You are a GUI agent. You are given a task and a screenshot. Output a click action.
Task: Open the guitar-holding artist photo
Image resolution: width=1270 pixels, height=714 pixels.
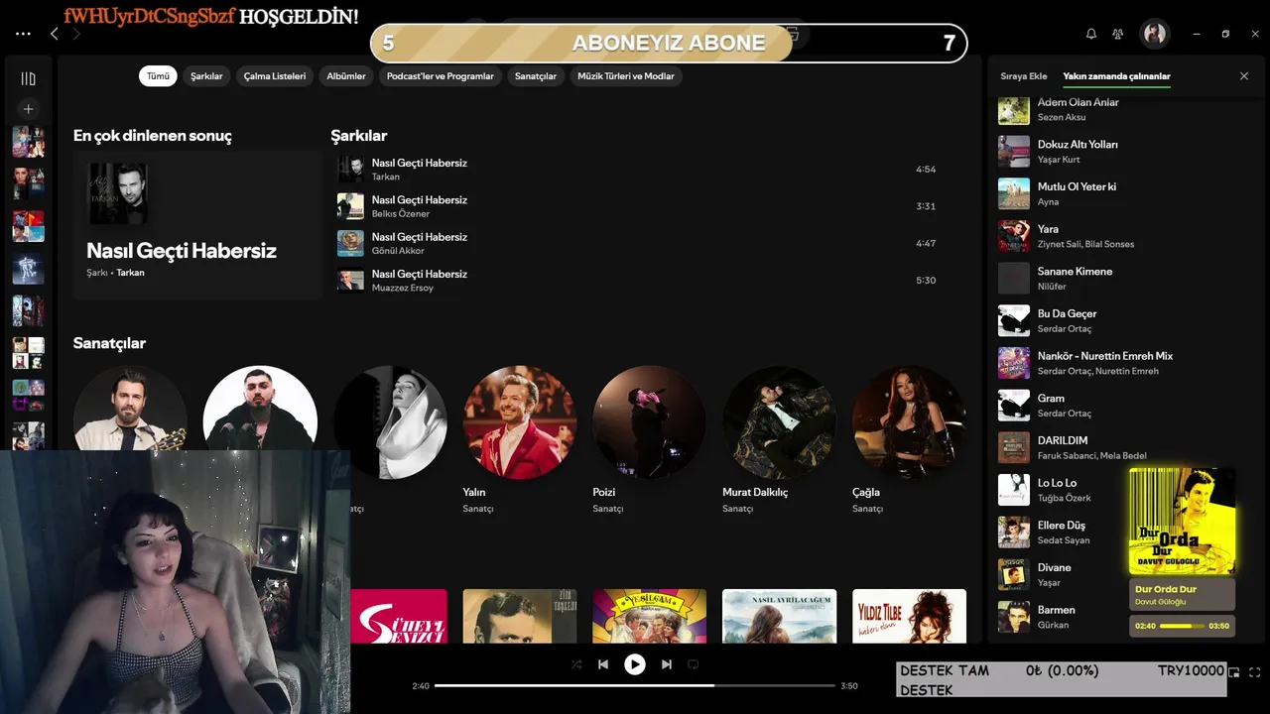tap(130, 409)
